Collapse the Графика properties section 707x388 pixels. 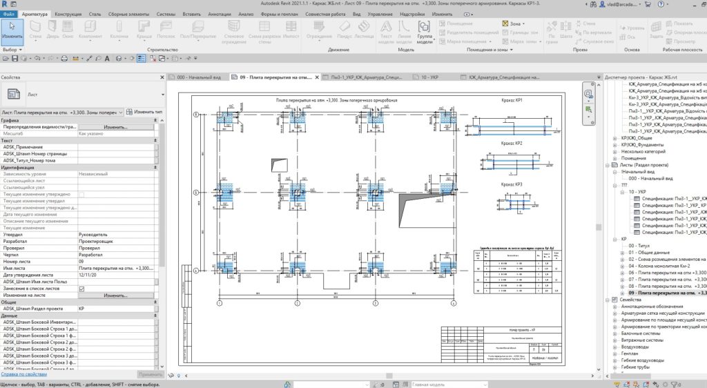point(156,120)
